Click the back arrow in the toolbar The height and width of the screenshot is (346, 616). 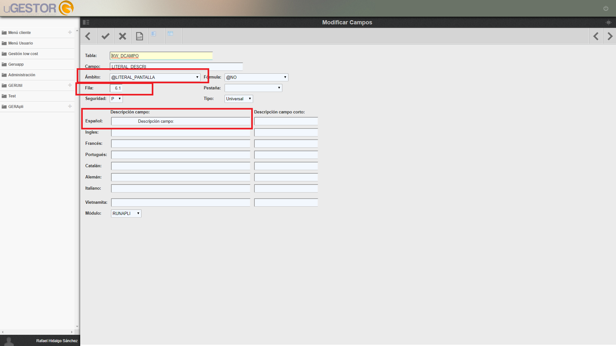coord(88,36)
